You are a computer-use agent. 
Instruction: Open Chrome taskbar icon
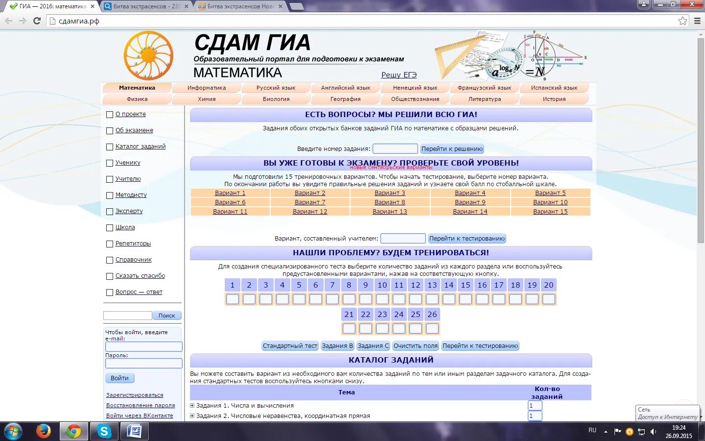pyautogui.click(x=74, y=432)
